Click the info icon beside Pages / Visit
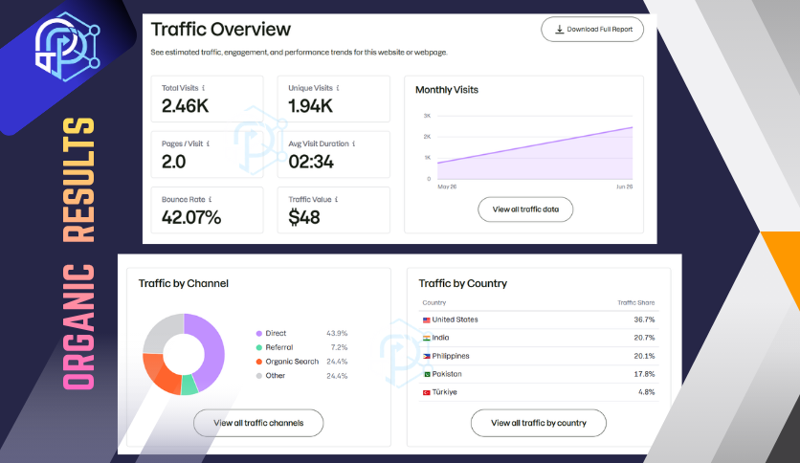 (x=208, y=143)
